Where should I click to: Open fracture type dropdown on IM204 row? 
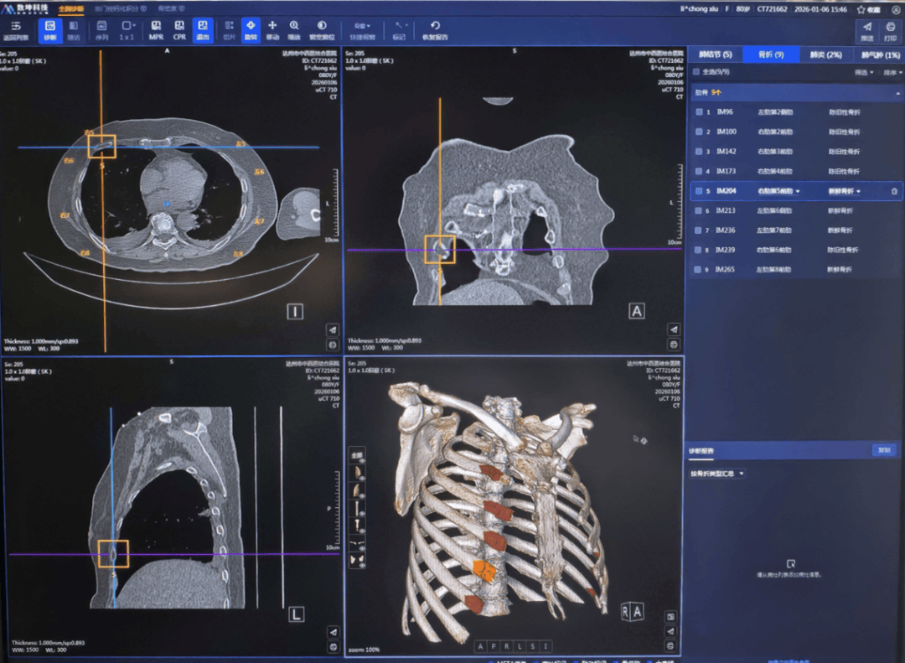click(x=845, y=191)
